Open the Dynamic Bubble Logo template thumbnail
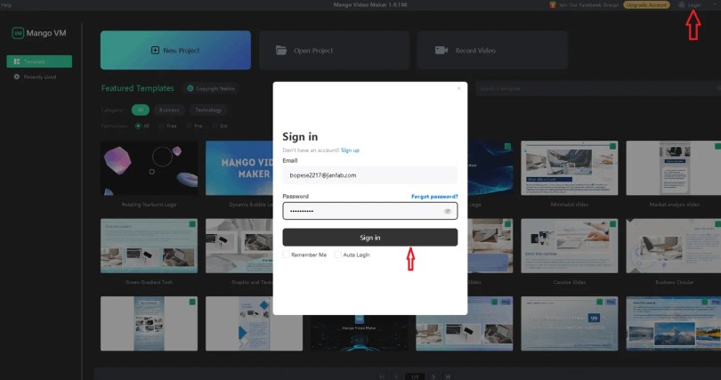This screenshot has width=721, height=380. coord(239,167)
